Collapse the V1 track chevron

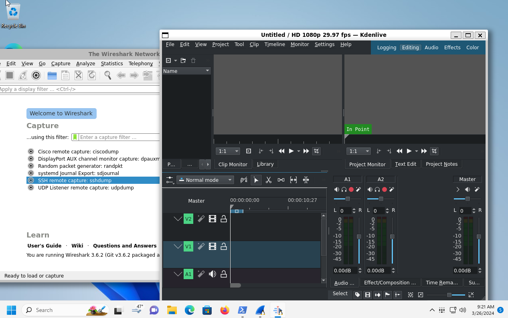point(178,246)
